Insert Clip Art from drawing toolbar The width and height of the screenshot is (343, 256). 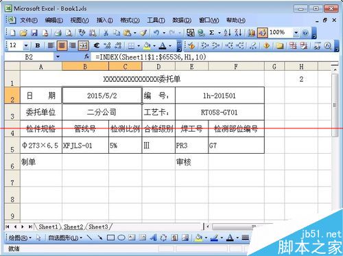pyautogui.click(x=175, y=238)
